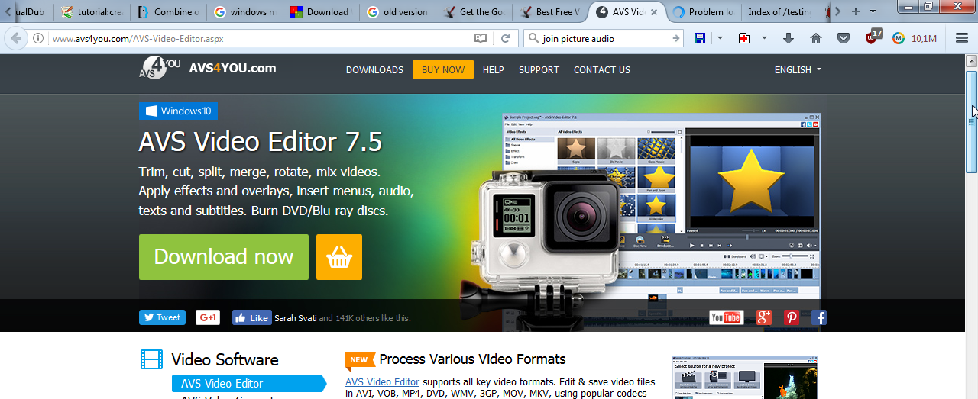This screenshot has height=399, width=978.
Task: Click the screenshot thumbnail under the banner
Action: tap(745, 377)
